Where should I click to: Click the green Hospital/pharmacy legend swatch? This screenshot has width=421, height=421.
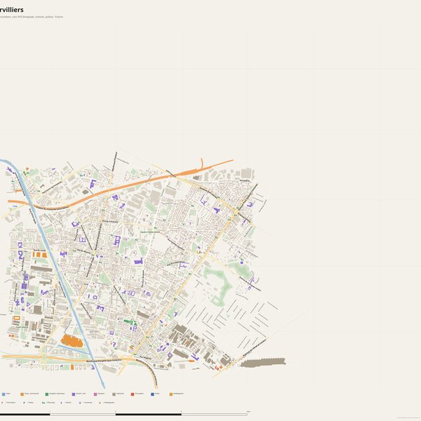(47, 394)
